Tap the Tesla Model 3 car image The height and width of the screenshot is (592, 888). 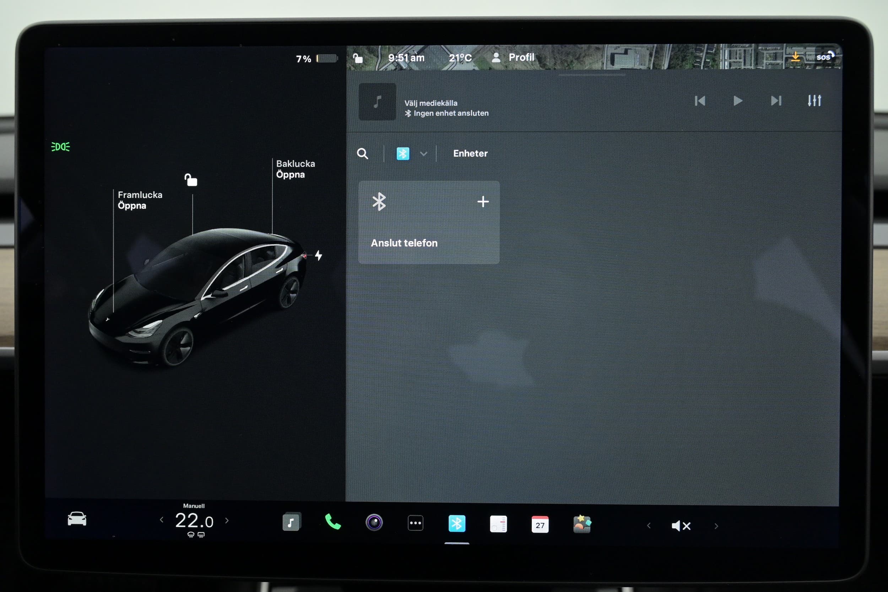198,297
